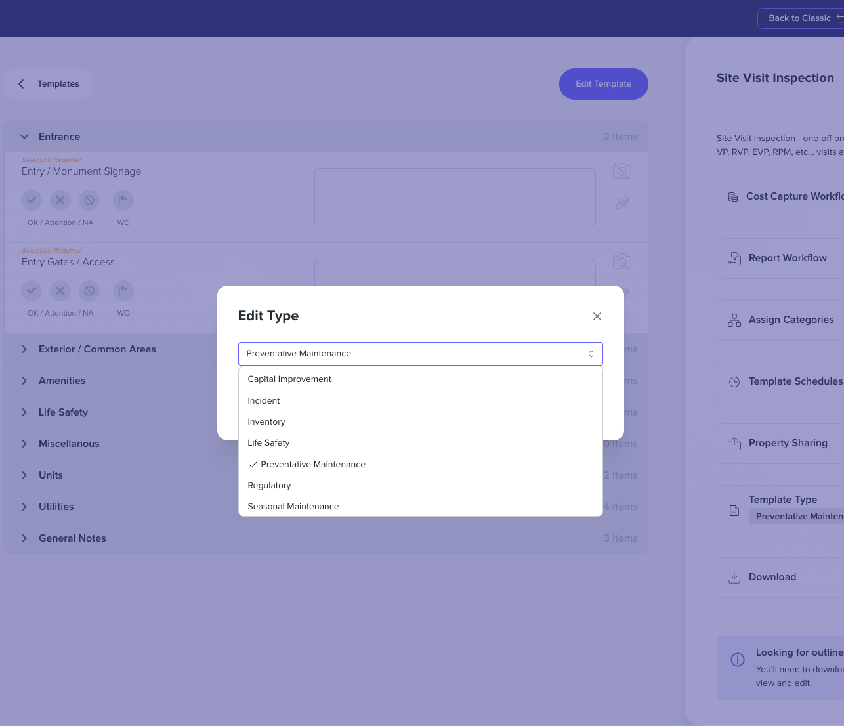Open Cost Capture Workflow
Image resolution: width=844 pixels, height=726 pixels.
tap(780, 196)
